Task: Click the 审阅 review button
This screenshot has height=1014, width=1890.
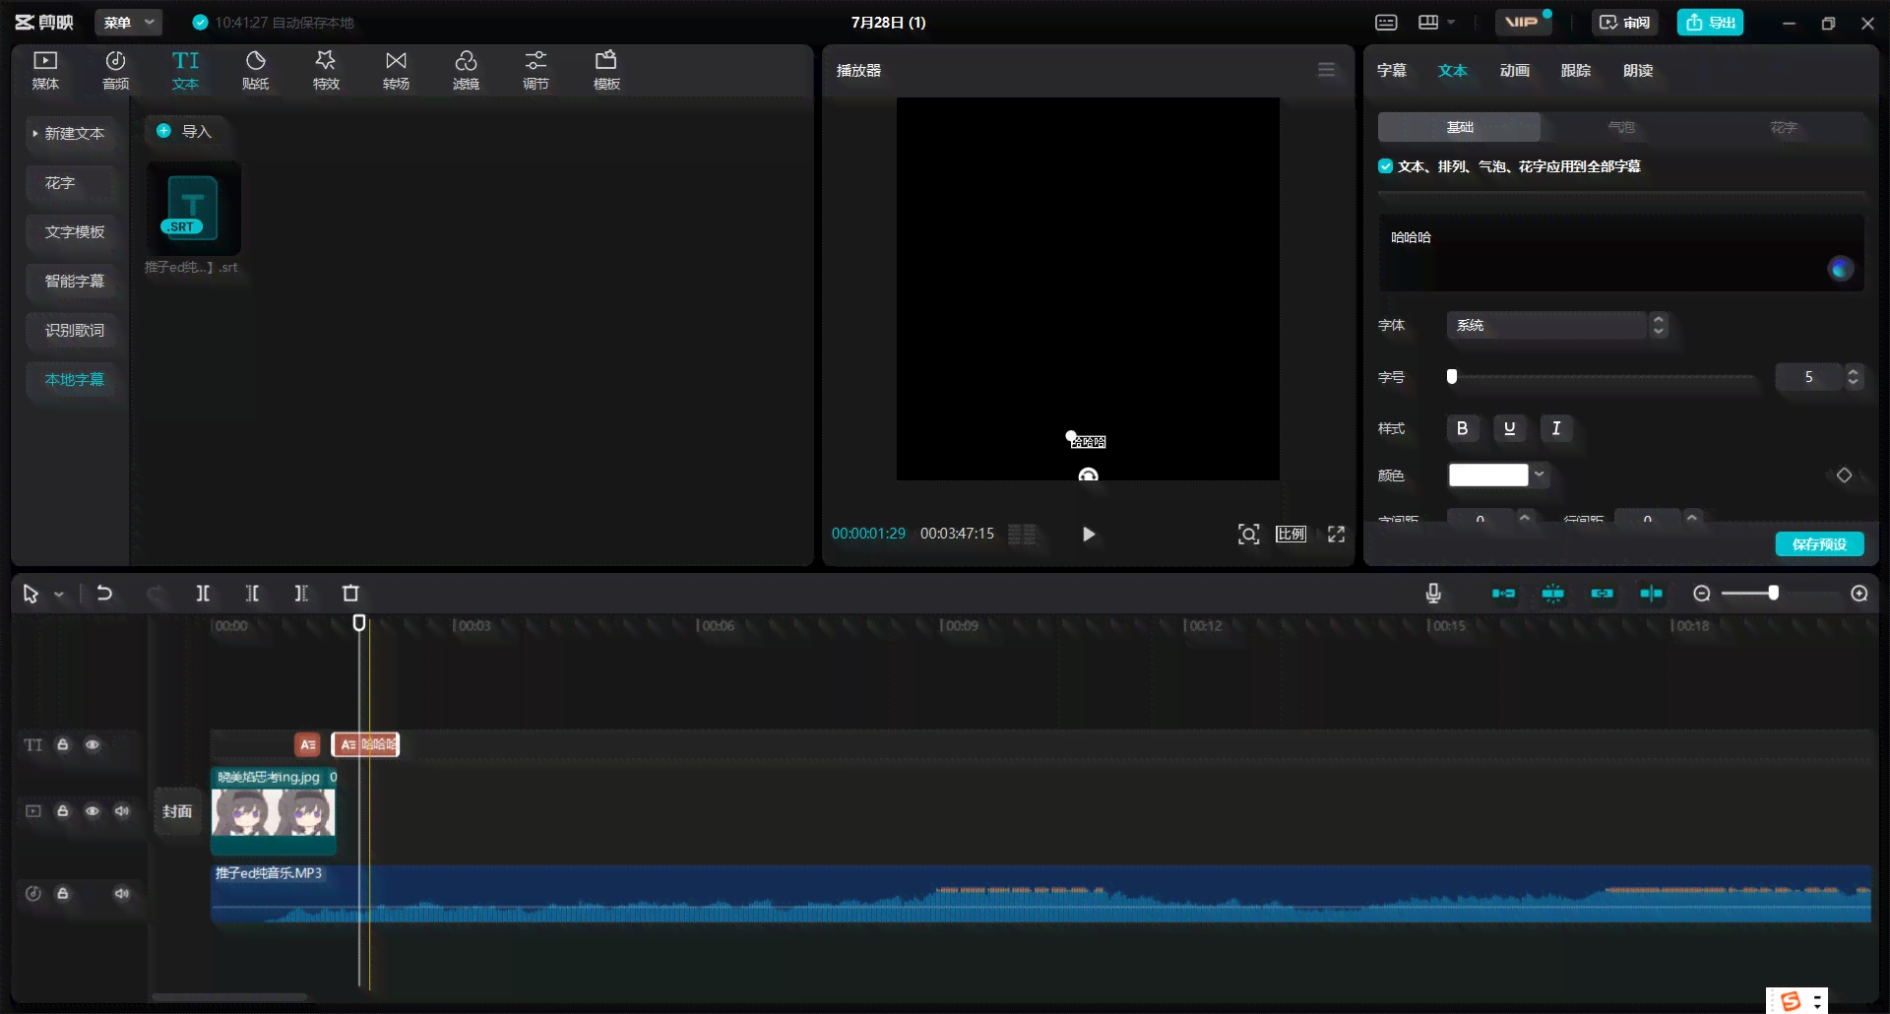Action: [x=1624, y=22]
